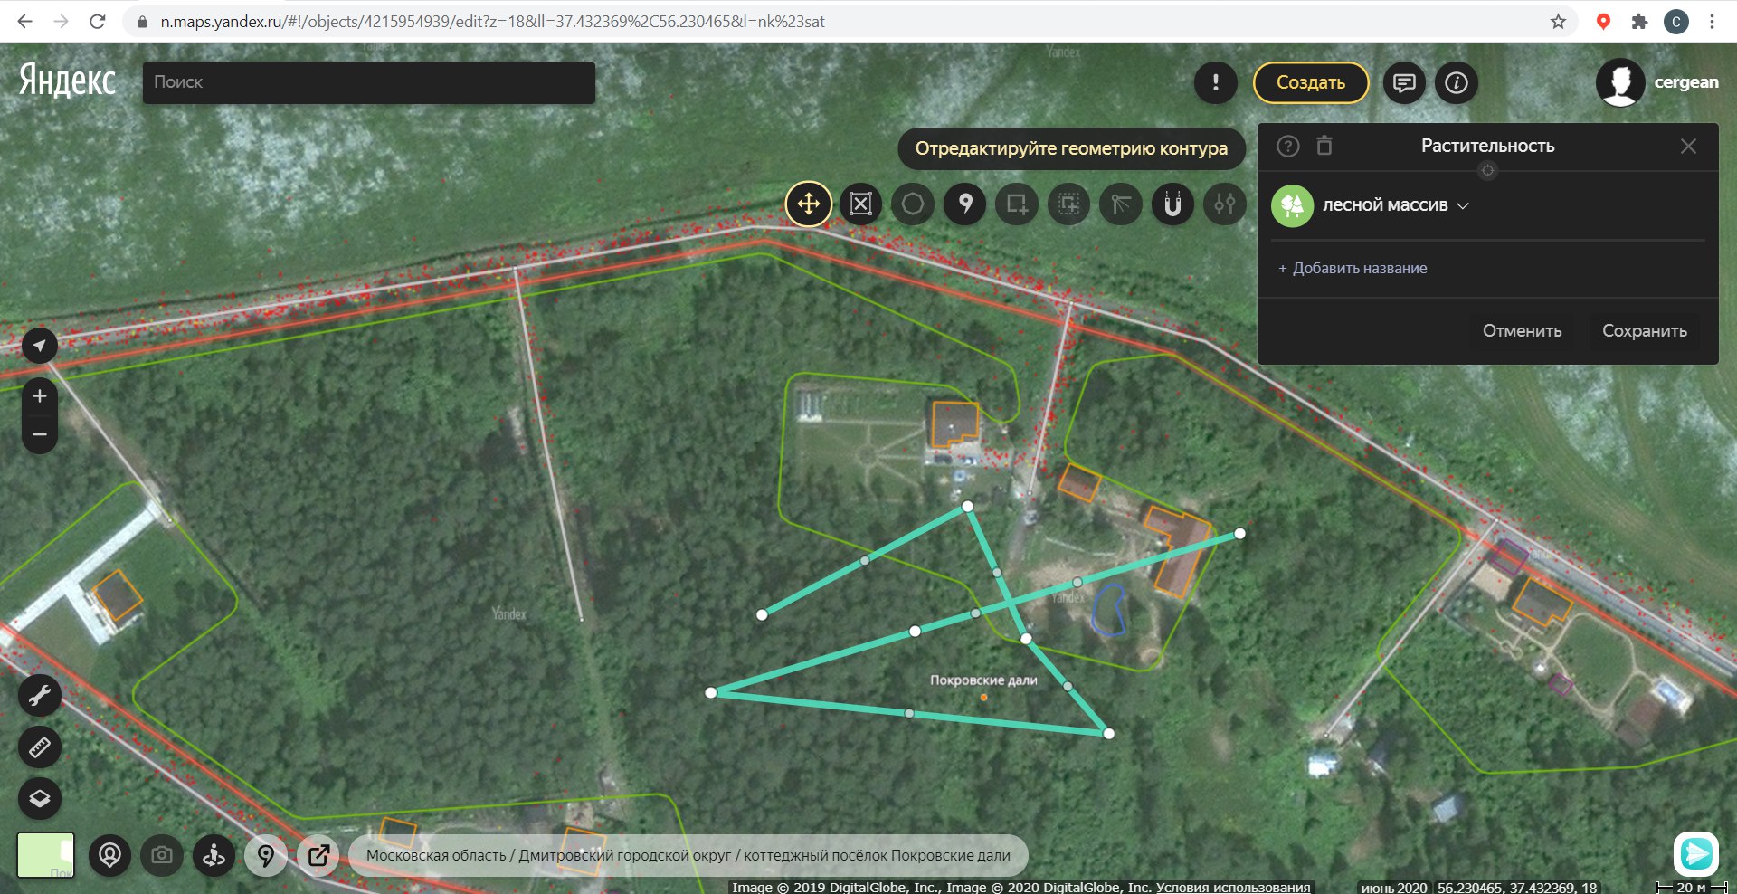Click the map pin tool in toolbar
This screenshot has height=894, width=1737.
coord(965,204)
